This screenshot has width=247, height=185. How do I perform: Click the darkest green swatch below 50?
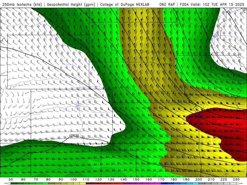pyautogui.click(x=14, y=183)
